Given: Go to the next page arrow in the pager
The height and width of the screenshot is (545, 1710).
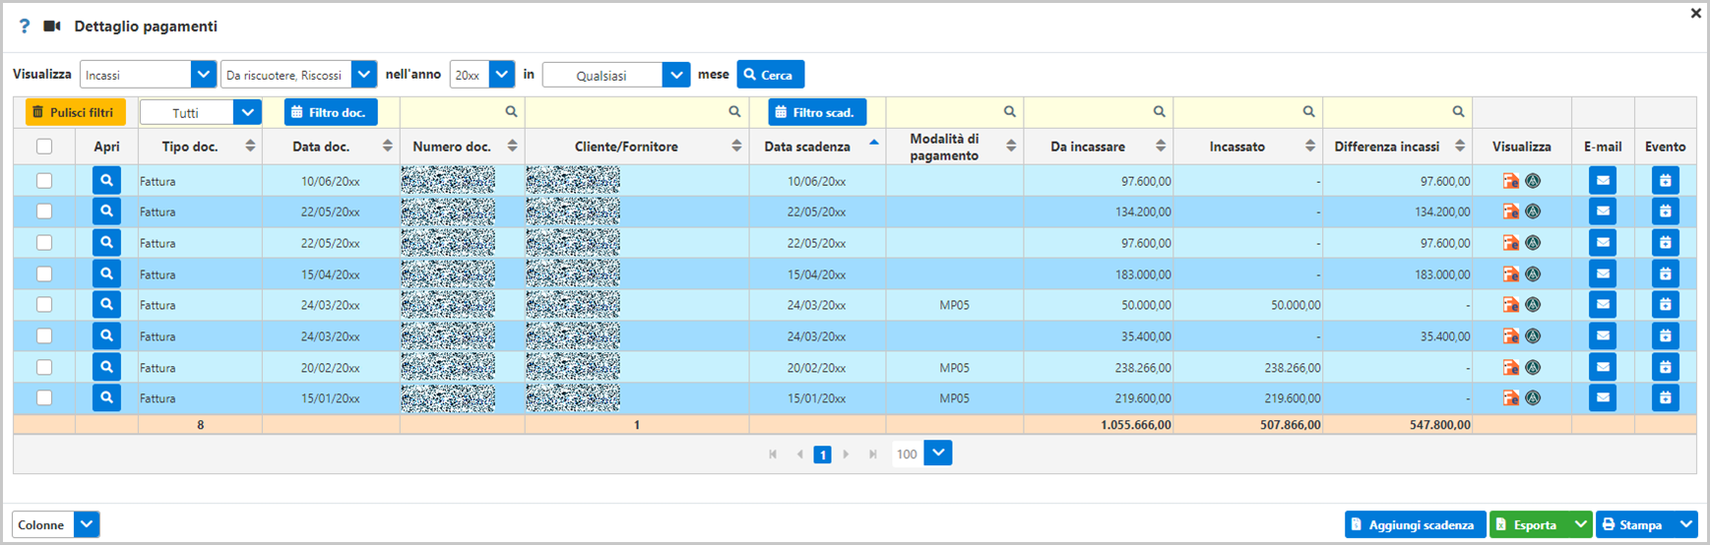Looking at the screenshot, I should [x=846, y=454].
